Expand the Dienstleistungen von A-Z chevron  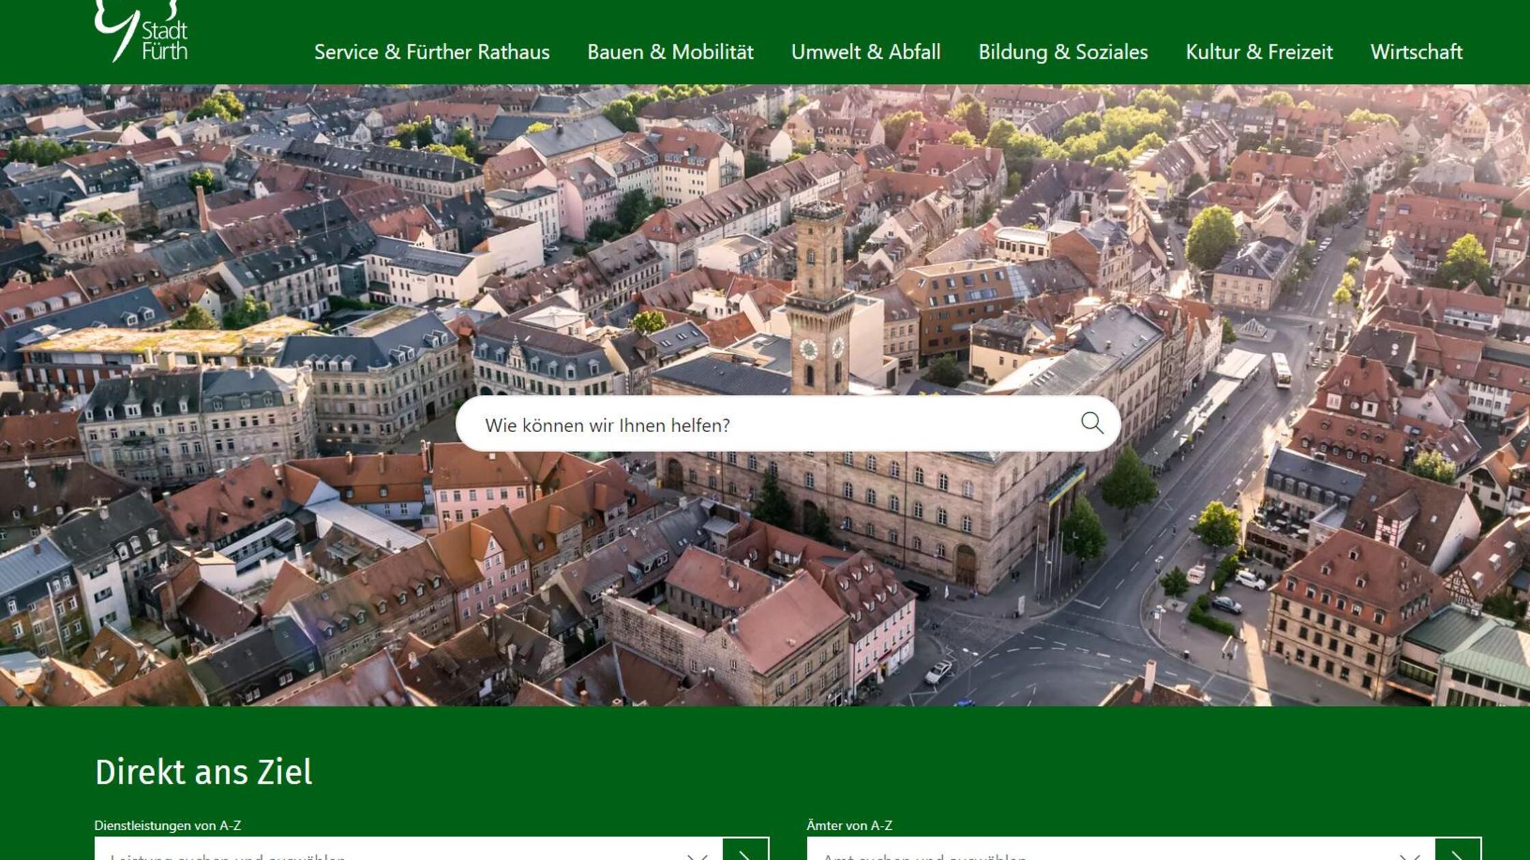pos(697,855)
